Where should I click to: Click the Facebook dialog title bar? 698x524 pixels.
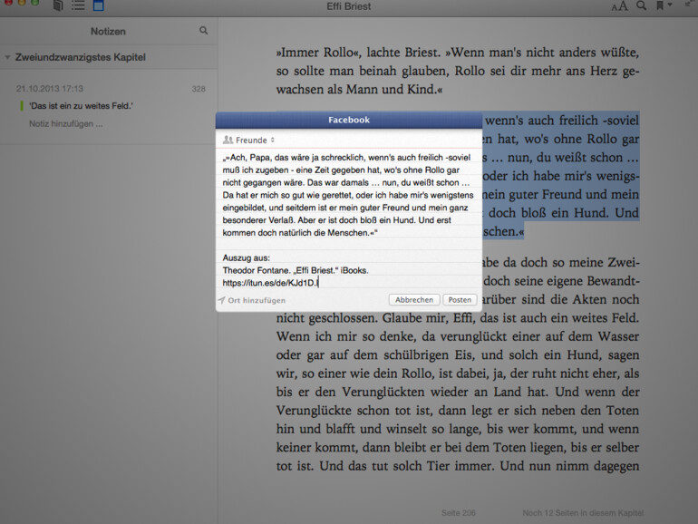[x=349, y=120]
